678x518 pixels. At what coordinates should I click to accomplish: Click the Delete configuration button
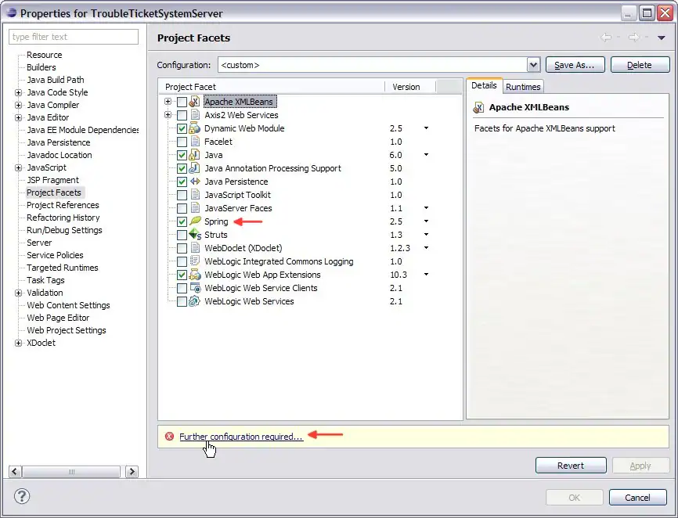pos(640,65)
